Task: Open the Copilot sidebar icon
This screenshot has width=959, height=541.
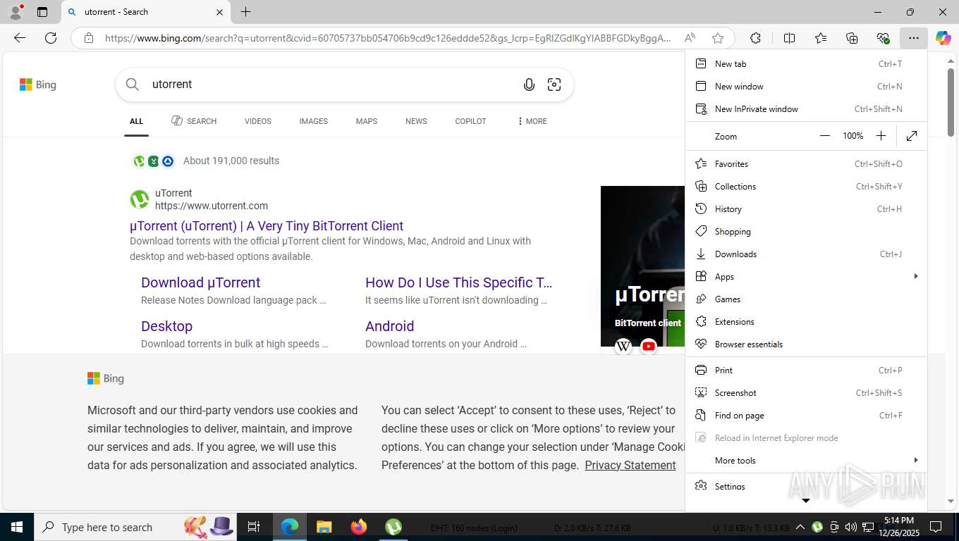Action: (943, 38)
